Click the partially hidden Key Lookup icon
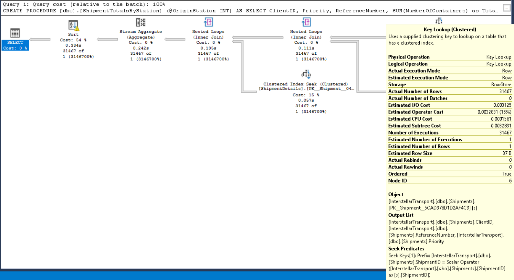 (438, 21)
